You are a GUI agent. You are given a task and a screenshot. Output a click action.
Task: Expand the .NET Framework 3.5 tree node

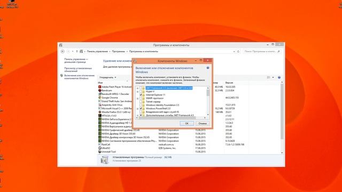click(138, 88)
